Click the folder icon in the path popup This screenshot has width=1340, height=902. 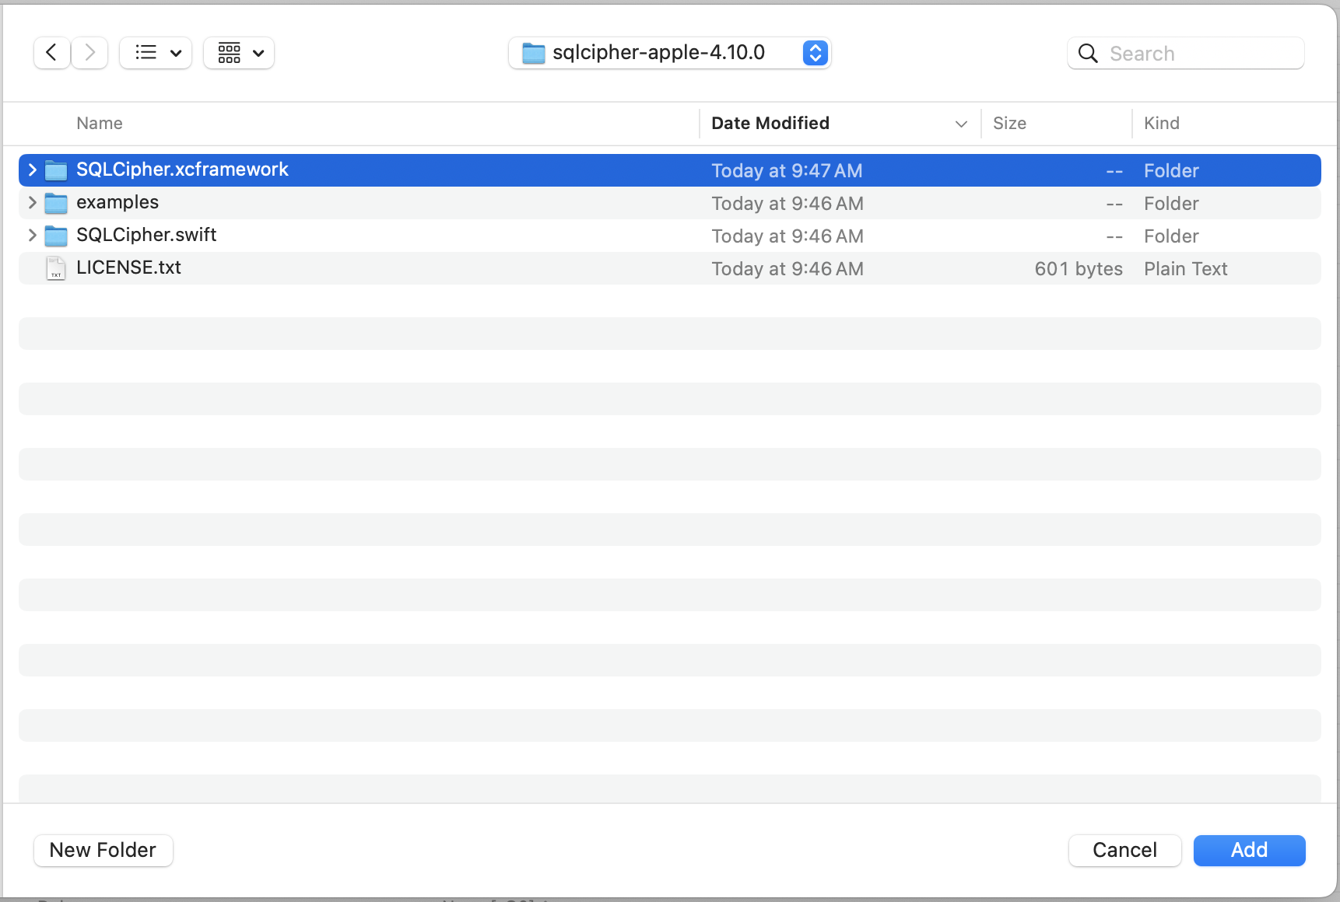click(533, 54)
